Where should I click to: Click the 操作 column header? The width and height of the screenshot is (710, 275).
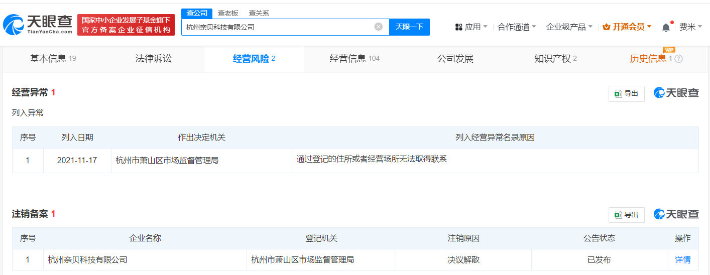click(682, 238)
